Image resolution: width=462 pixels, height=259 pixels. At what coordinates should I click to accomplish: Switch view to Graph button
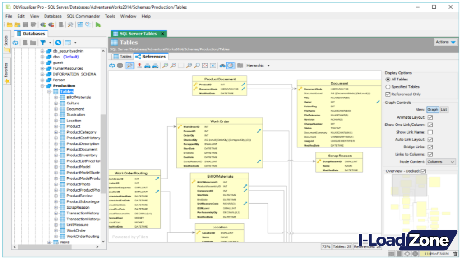pos(433,110)
